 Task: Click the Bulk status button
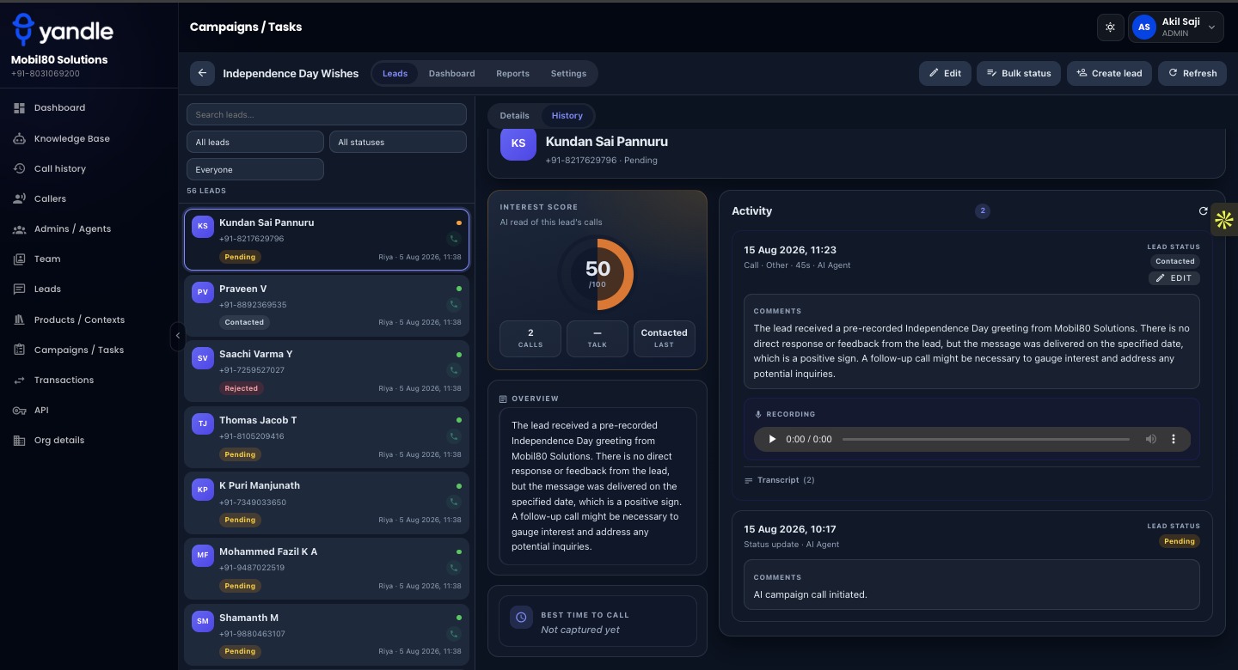pos(1019,73)
